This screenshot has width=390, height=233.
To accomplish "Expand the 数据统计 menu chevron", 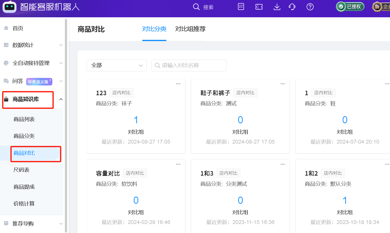I will click(x=61, y=45).
